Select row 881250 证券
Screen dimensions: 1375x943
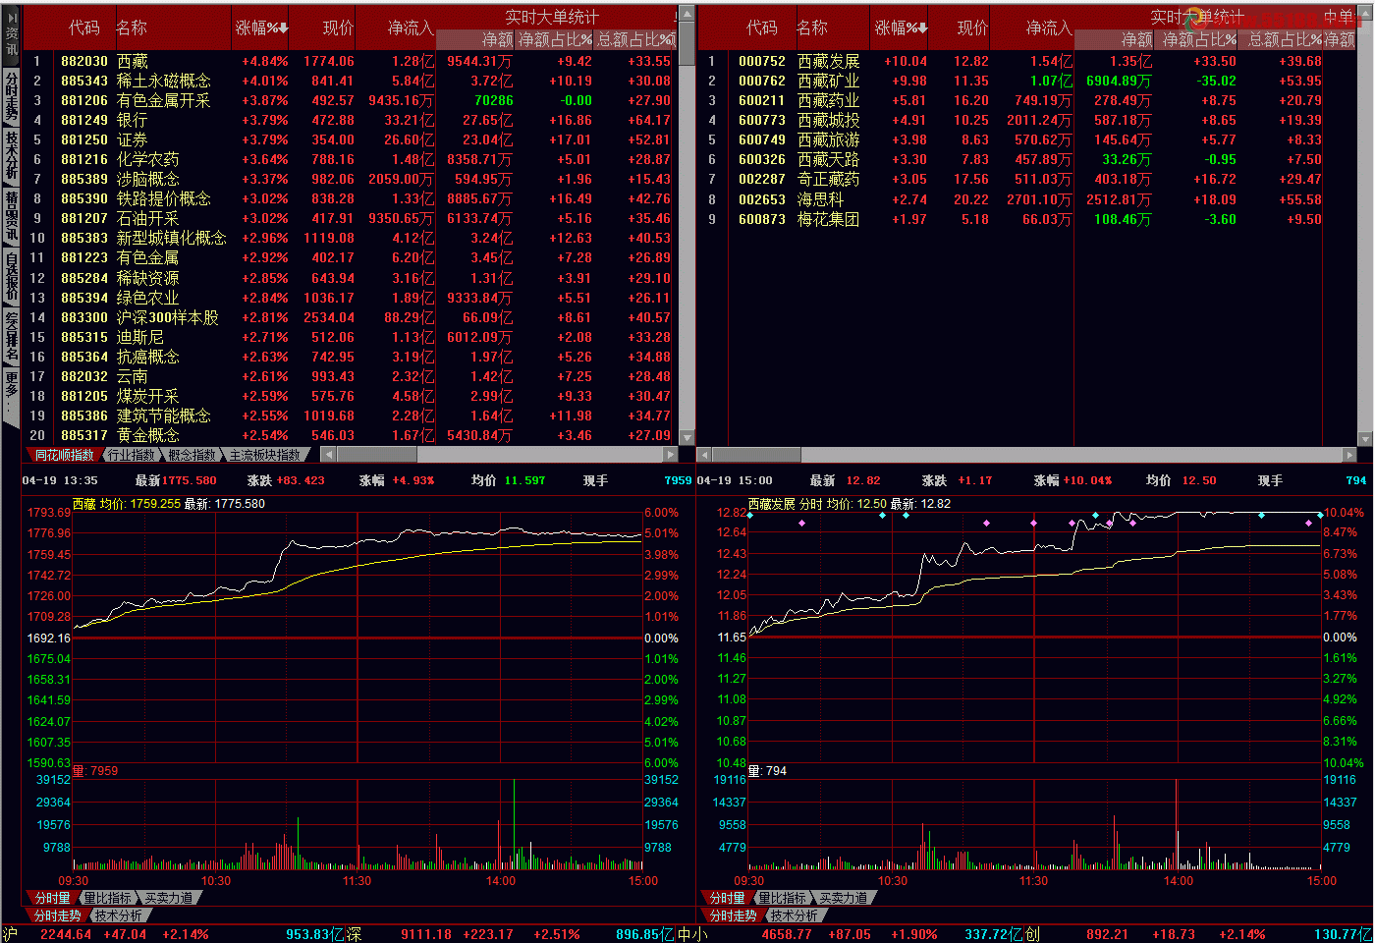pyautogui.click(x=351, y=139)
